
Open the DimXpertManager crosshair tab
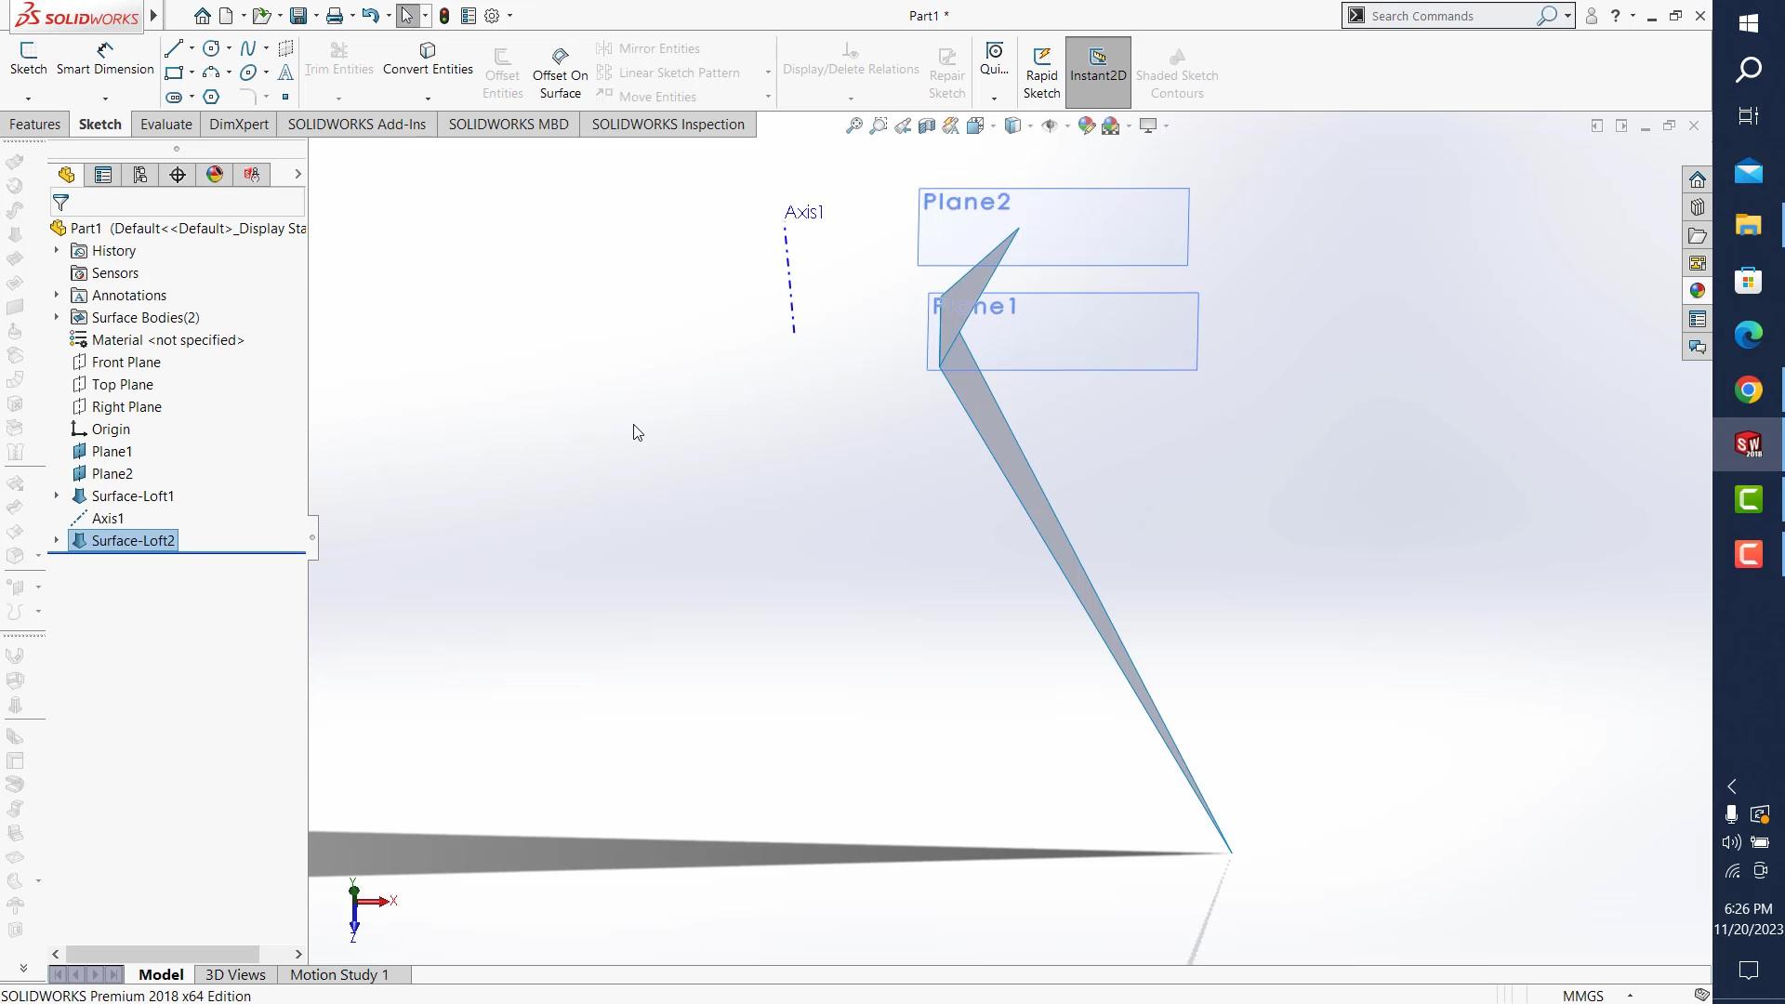tap(178, 175)
